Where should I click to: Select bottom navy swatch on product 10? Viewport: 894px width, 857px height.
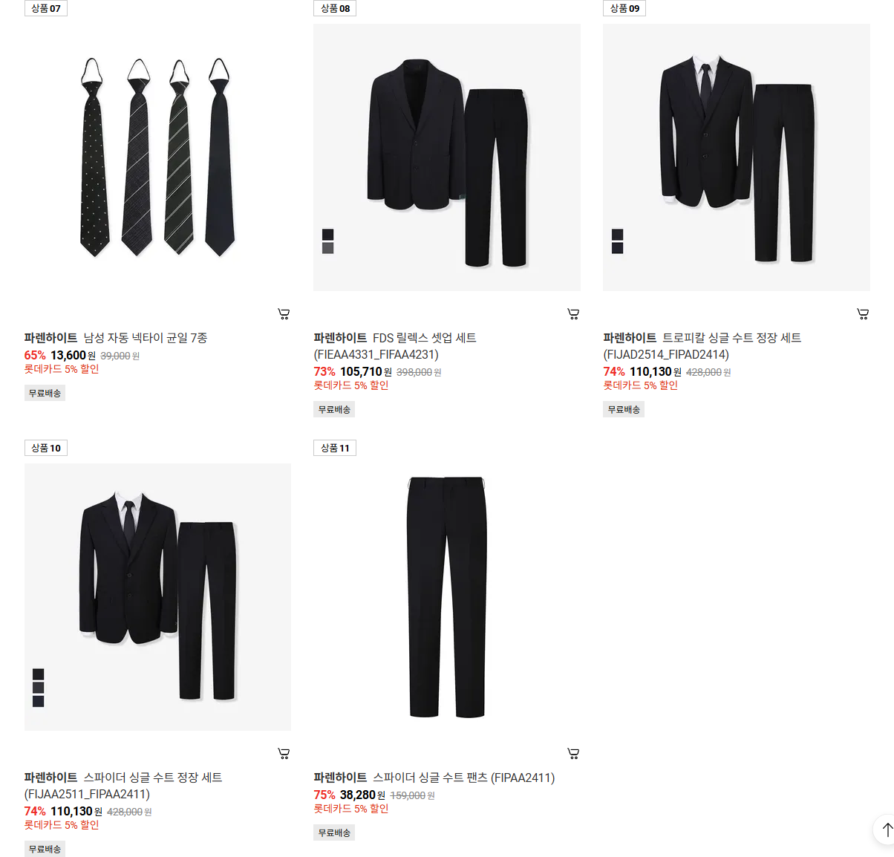[39, 701]
